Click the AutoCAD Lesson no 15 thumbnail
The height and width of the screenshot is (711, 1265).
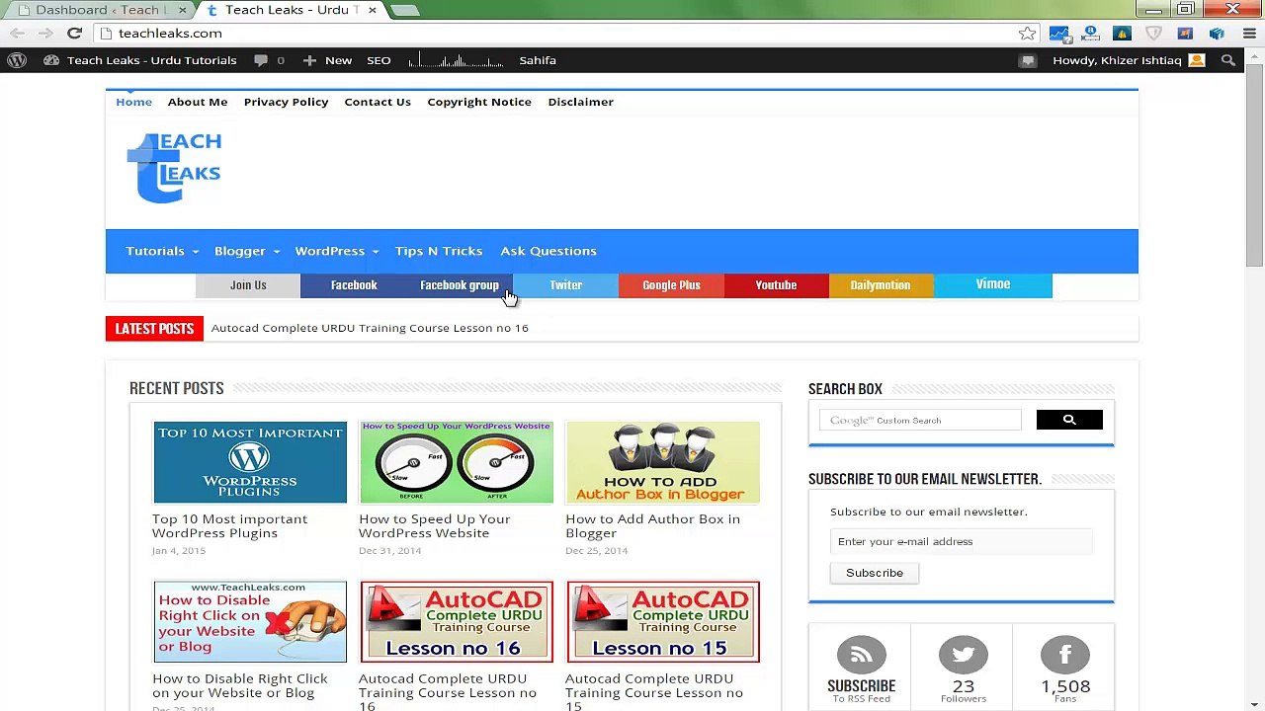point(663,622)
